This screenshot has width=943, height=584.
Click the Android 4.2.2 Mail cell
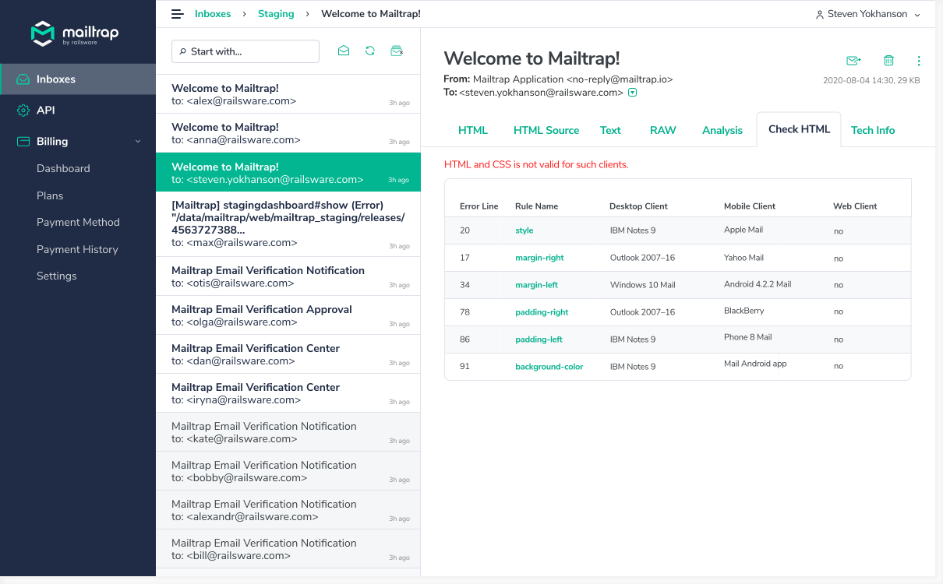[758, 284]
